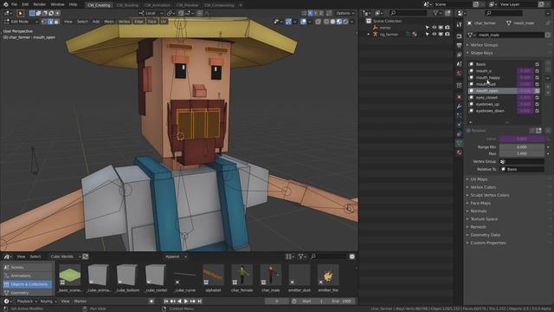Open the Cubic Worlds library dropdown
This screenshot has height=312, width=554.
(66, 257)
